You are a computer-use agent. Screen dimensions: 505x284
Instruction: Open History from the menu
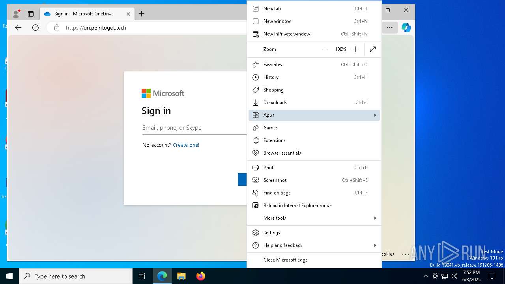tap(314, 77)
